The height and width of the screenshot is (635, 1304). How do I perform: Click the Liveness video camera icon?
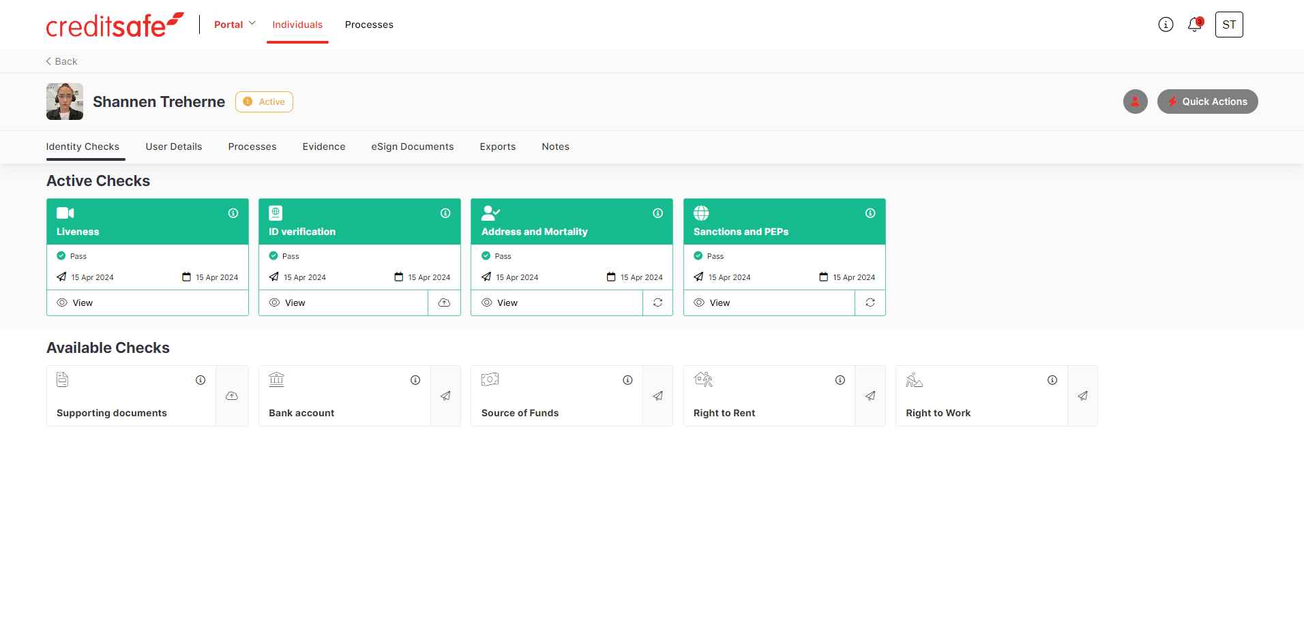[x=65, y=213]
